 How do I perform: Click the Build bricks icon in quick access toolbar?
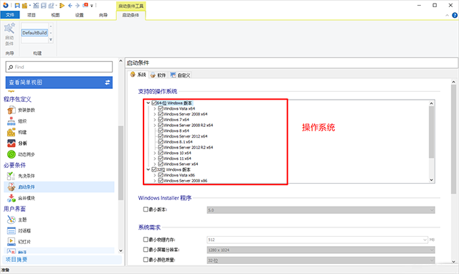[x=24, y=5]
